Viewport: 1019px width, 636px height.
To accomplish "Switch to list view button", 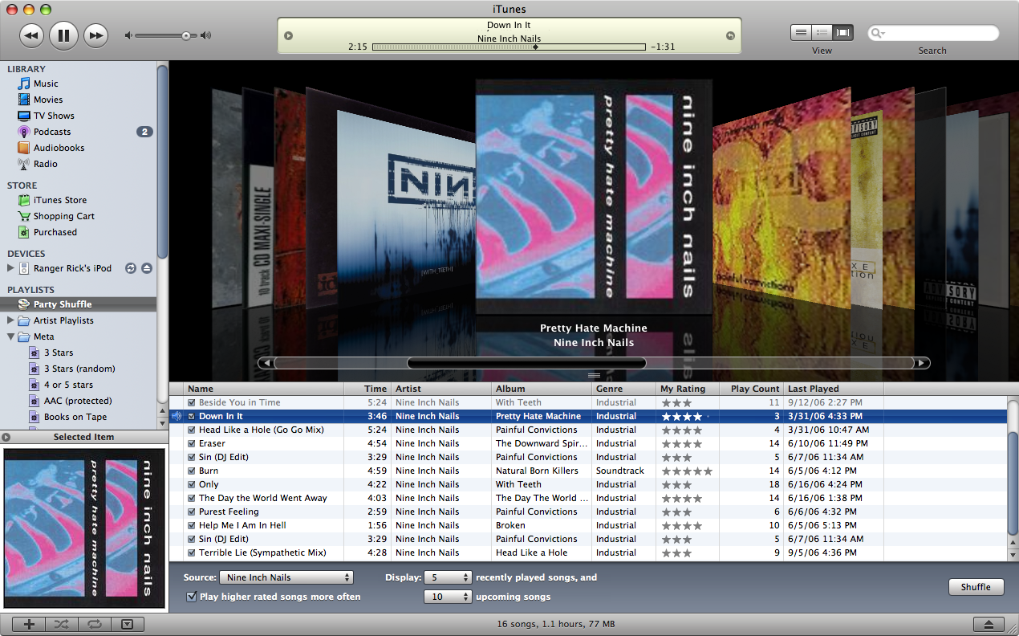I will tap(801, 33).
